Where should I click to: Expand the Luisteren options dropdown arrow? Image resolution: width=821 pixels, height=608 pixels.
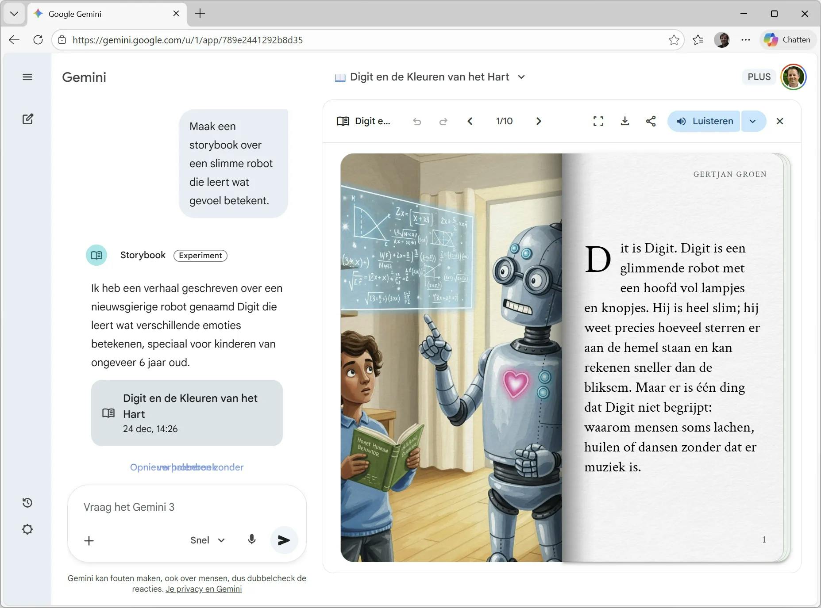753,121
